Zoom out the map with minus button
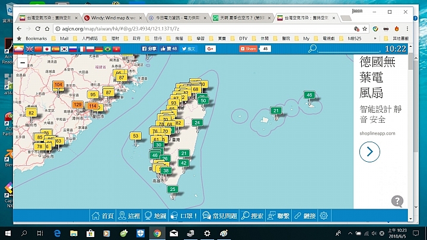This screenshot has width=427, height=240. [x=23, y=63]
